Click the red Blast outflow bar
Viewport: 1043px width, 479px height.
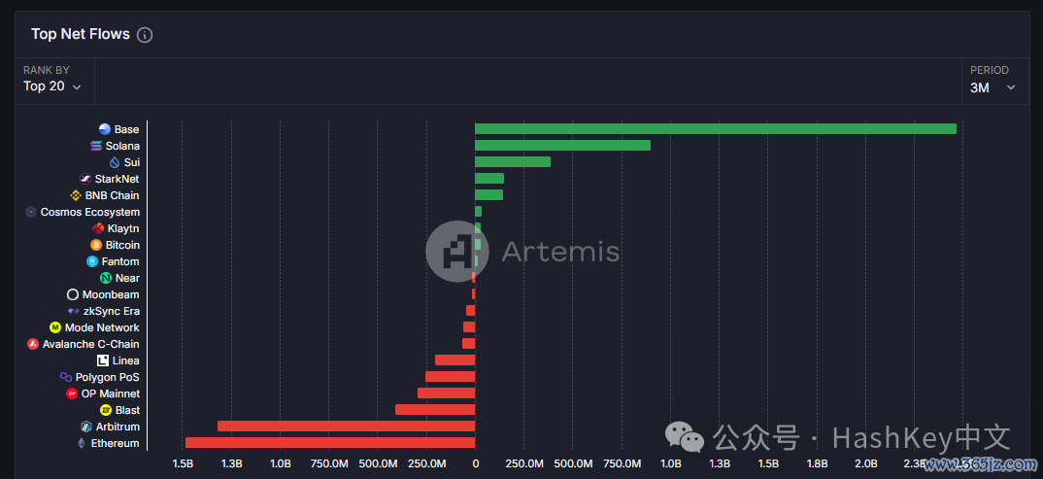(435, 410)
